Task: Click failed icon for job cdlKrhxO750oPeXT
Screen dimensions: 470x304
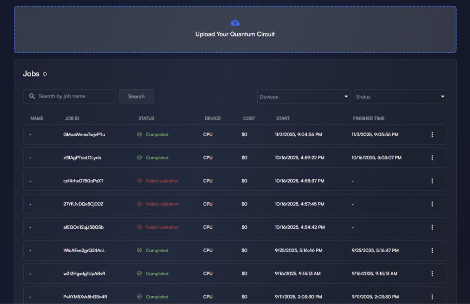Action: (139, 181)
